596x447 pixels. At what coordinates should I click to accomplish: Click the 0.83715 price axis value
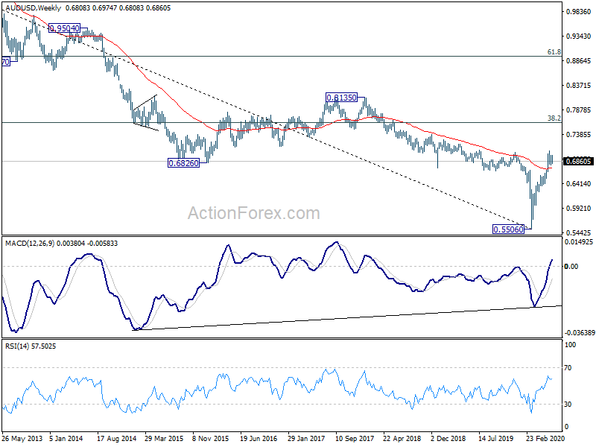579,86
